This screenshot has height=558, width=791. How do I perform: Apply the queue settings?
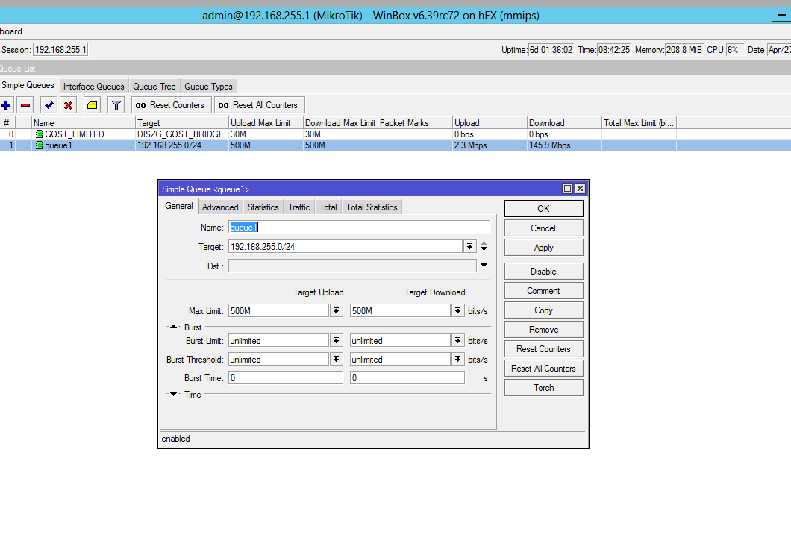[543, 247]
